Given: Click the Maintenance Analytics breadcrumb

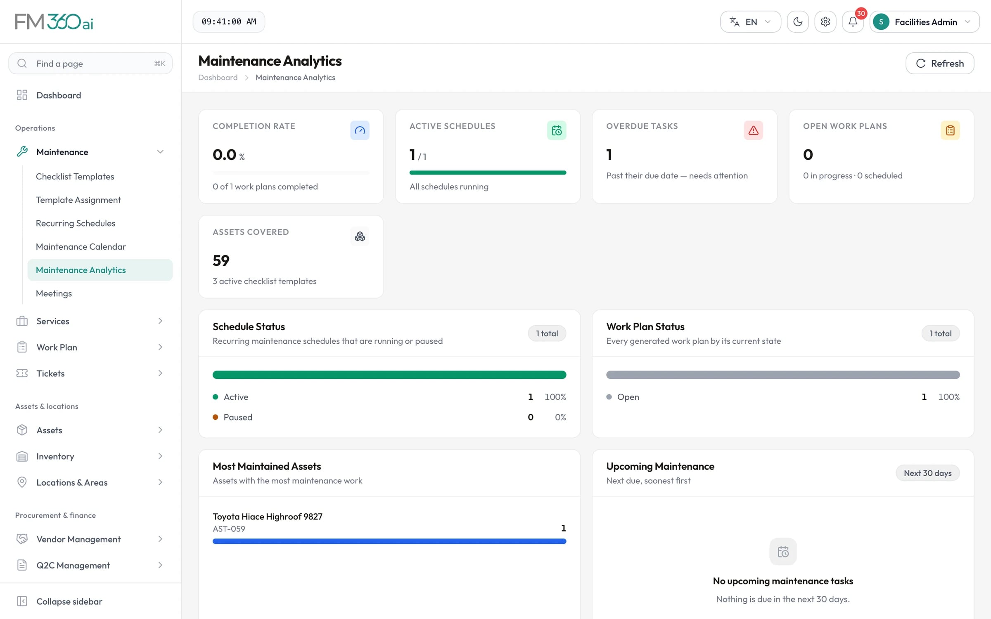Looking at the screenshot, I should [295, 78].
